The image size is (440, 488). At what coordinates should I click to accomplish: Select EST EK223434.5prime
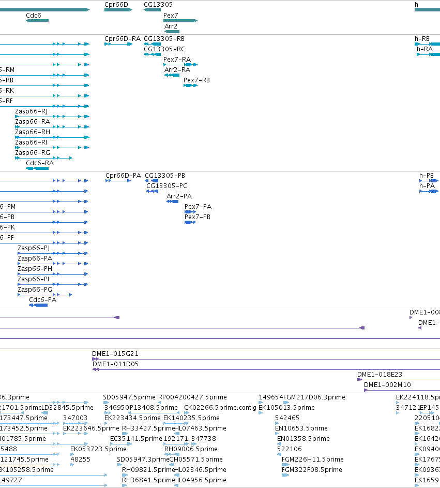132,418
